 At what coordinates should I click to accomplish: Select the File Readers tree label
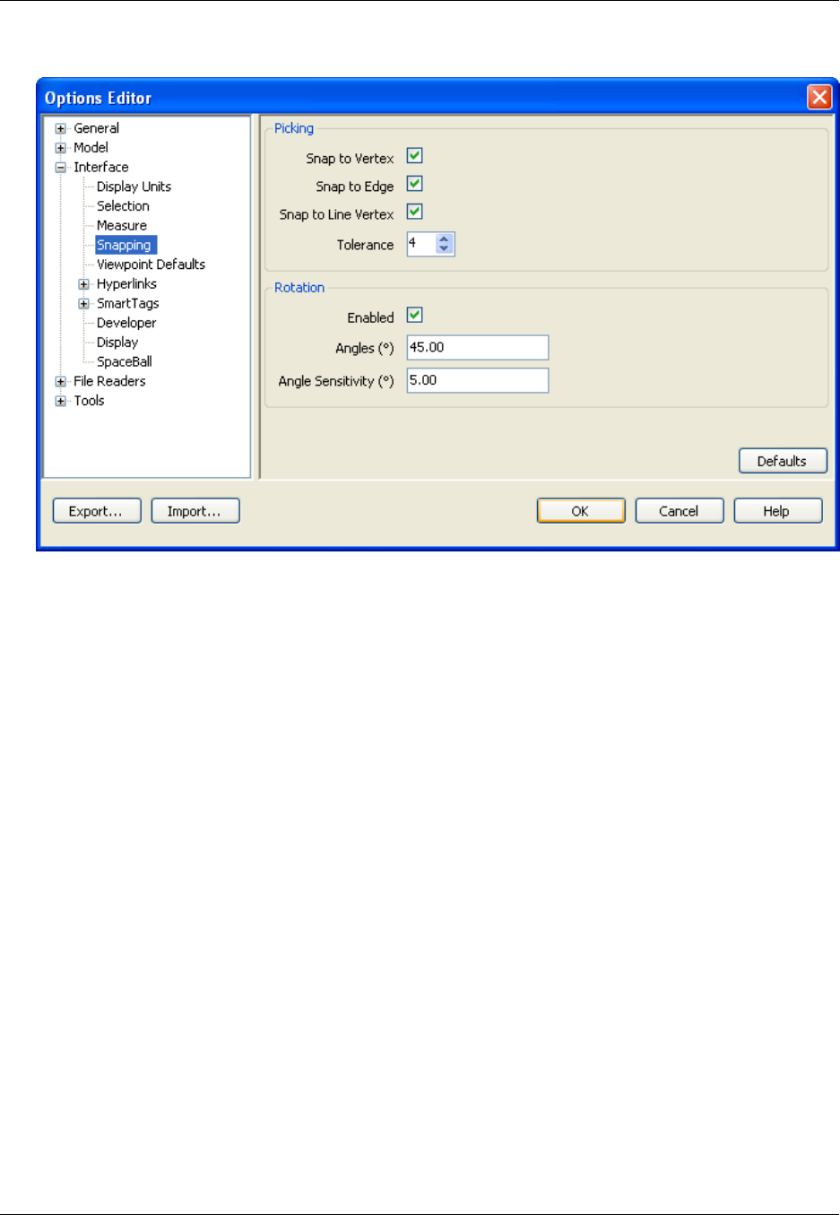click(109, 381)
